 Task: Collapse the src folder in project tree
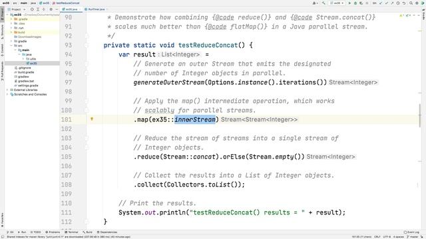click(x=11, y=46)
